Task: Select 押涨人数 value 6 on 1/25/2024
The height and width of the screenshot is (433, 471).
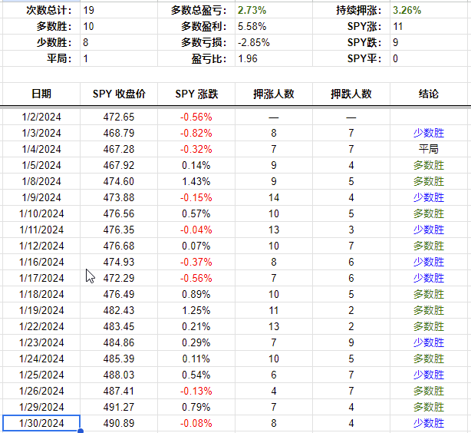Action: click(274, 375)
